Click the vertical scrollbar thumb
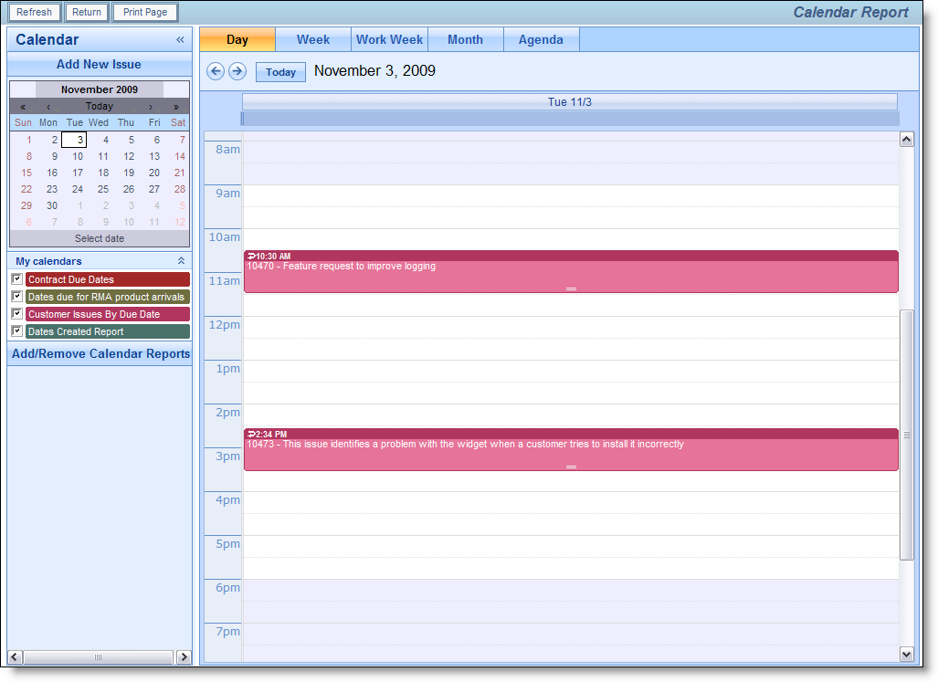The height and width of the screenshot is (682, 938). [x=907, y=435]
